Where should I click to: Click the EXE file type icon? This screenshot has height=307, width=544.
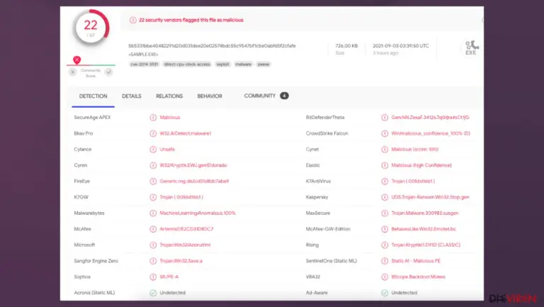(471, 48)
